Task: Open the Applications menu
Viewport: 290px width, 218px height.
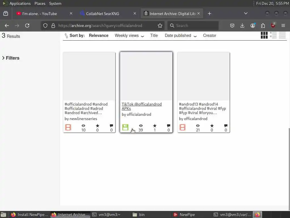Action: [20, 3]
